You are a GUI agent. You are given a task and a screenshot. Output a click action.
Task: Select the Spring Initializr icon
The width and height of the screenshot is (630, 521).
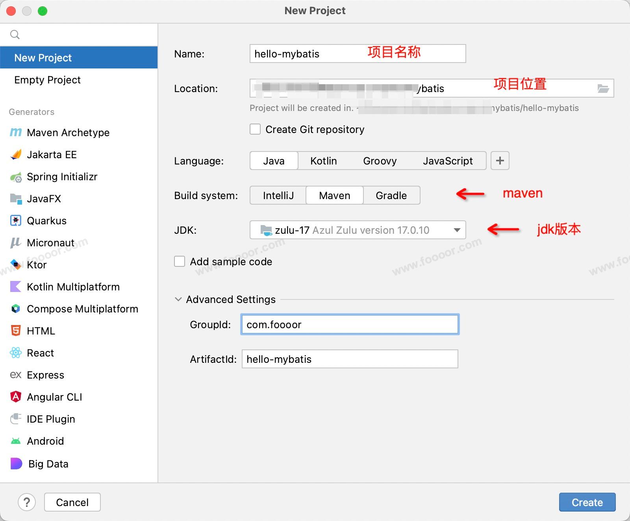[x=16, y=177]
